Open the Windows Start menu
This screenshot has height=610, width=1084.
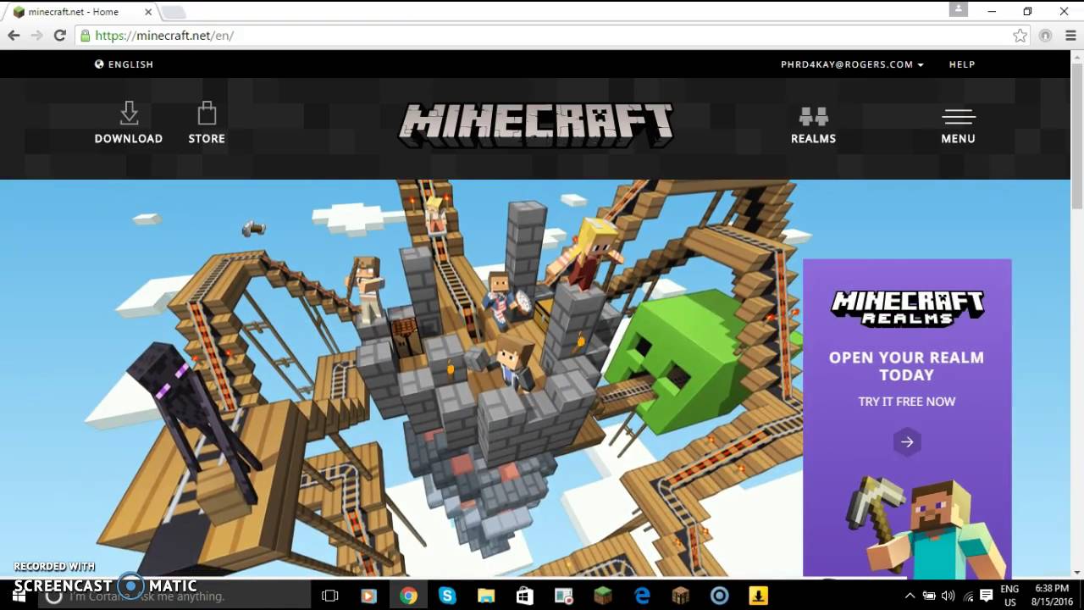tap(19, 596)
